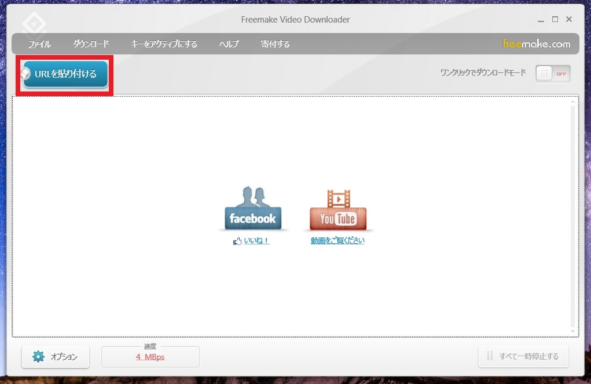Click the いいね！ Facebook like link
The image size is (591, 384).
click(x=256, y=241)
